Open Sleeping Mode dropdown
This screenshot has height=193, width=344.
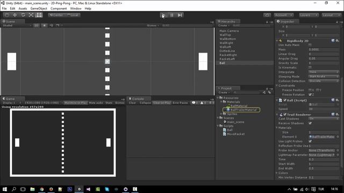tap(324, 76)
